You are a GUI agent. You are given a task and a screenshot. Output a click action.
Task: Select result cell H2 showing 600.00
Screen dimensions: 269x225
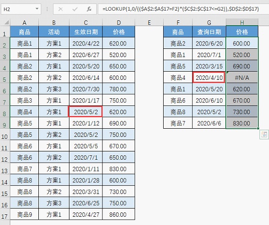click(242, 43)
